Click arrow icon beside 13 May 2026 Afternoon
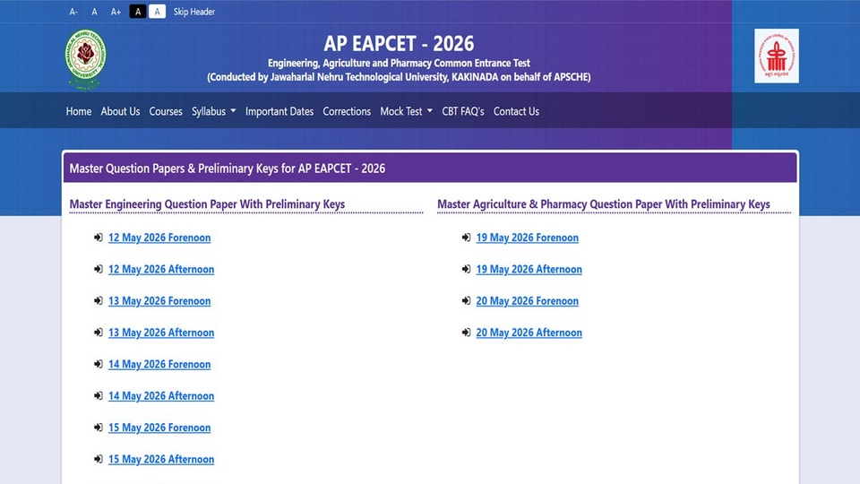The width and height of the screenshot is (860, 484). click(99, 333)
